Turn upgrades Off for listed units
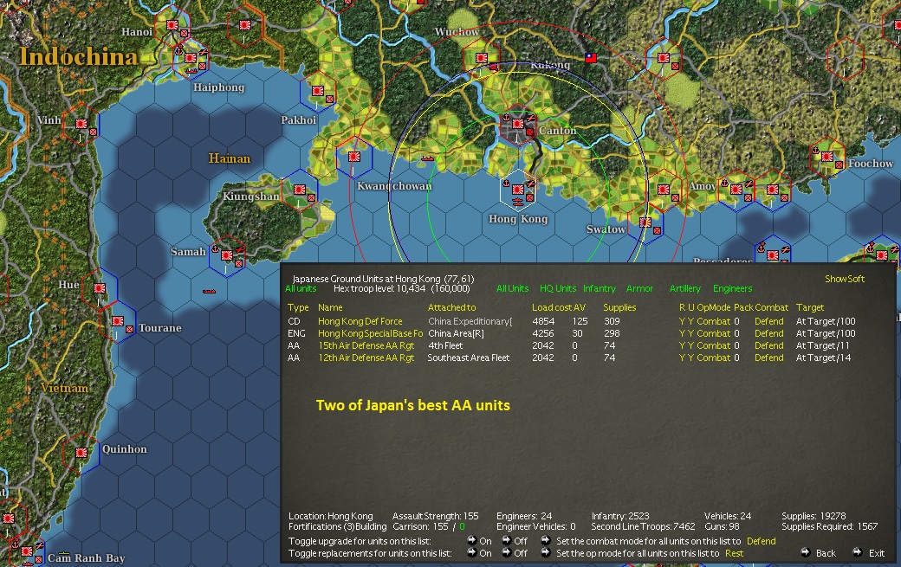This screenshot has height=567, width=901. click(507, 540)
